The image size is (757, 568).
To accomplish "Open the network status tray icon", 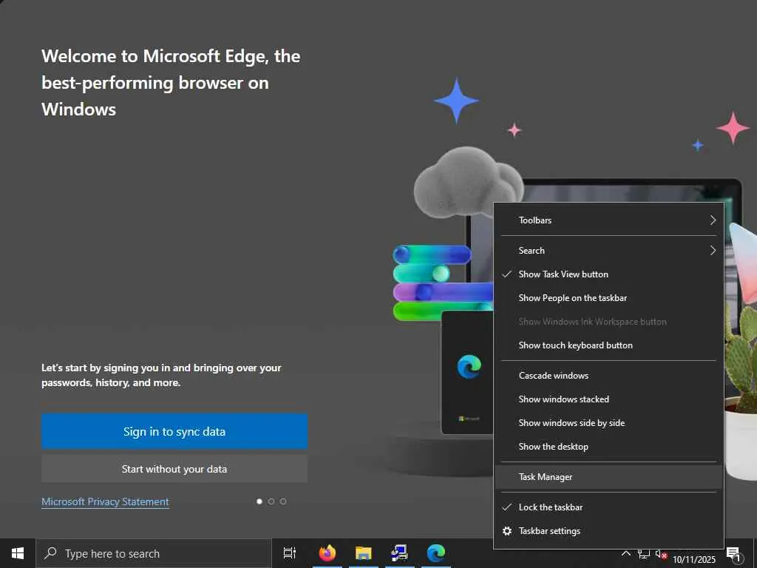I will coord(644,554).
